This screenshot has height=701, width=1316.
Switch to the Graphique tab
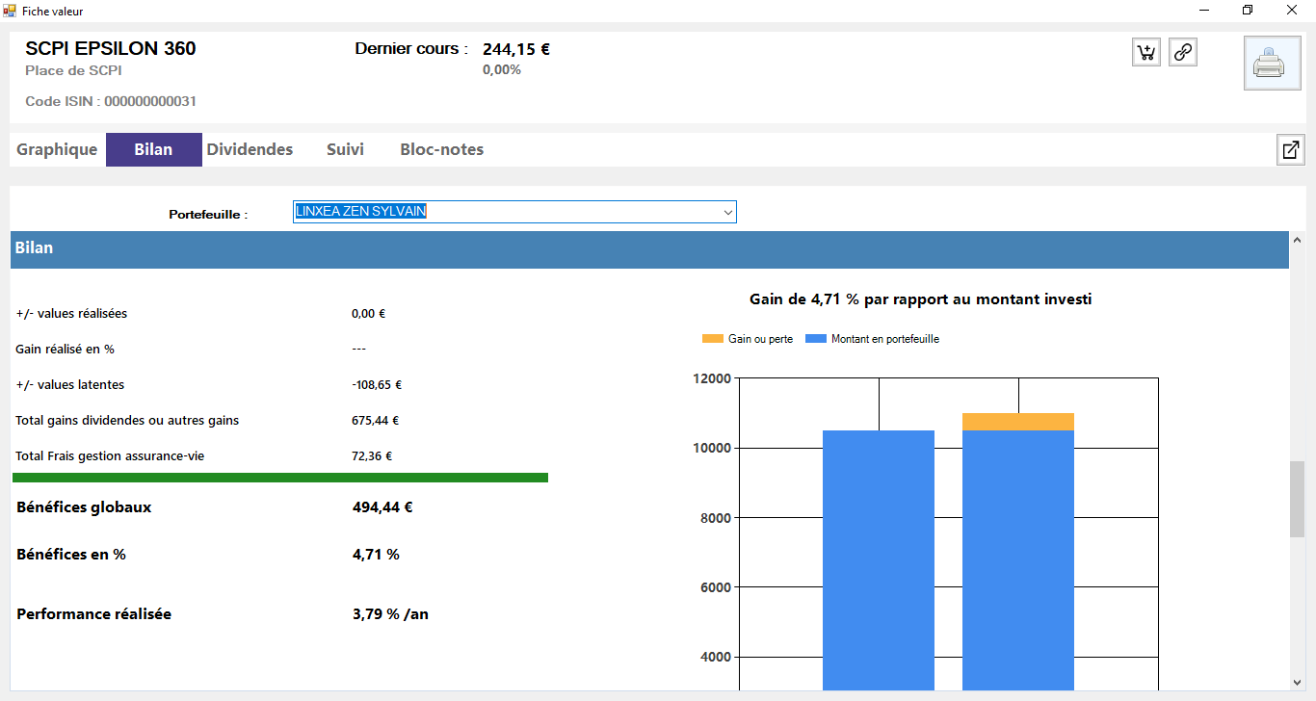57,150
